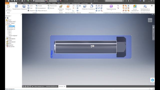Convert to sheet metal (Преобразовать в листовой металл)
160x90 pixels.
click(145, 8)
